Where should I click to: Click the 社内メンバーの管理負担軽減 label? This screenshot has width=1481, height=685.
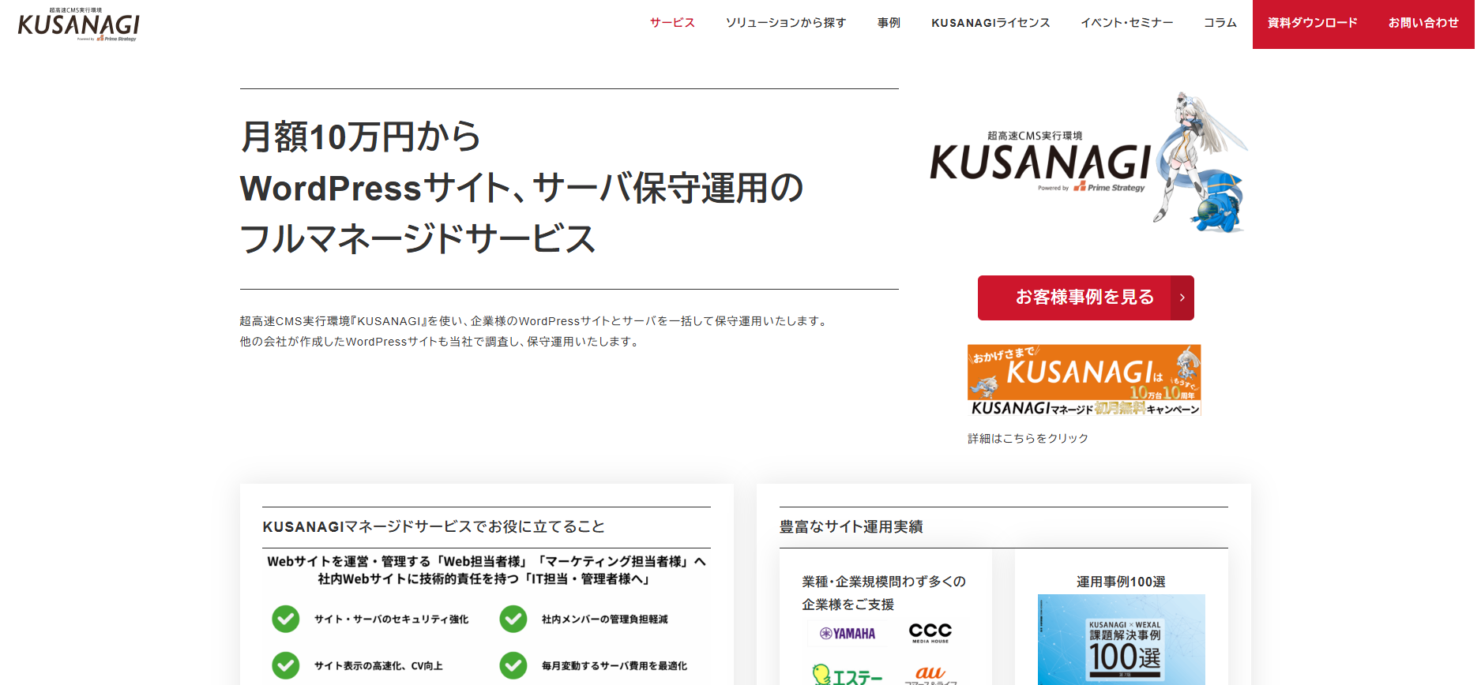coord(605,619)
